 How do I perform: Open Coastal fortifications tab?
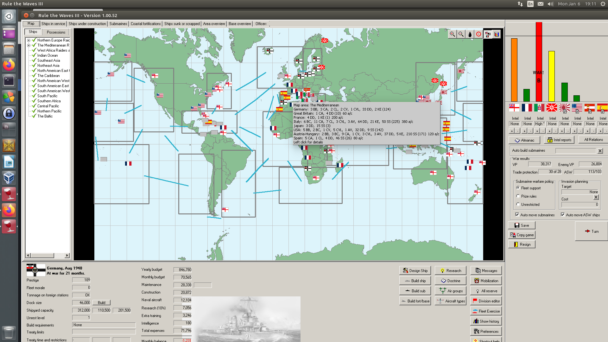pos(146,24)
